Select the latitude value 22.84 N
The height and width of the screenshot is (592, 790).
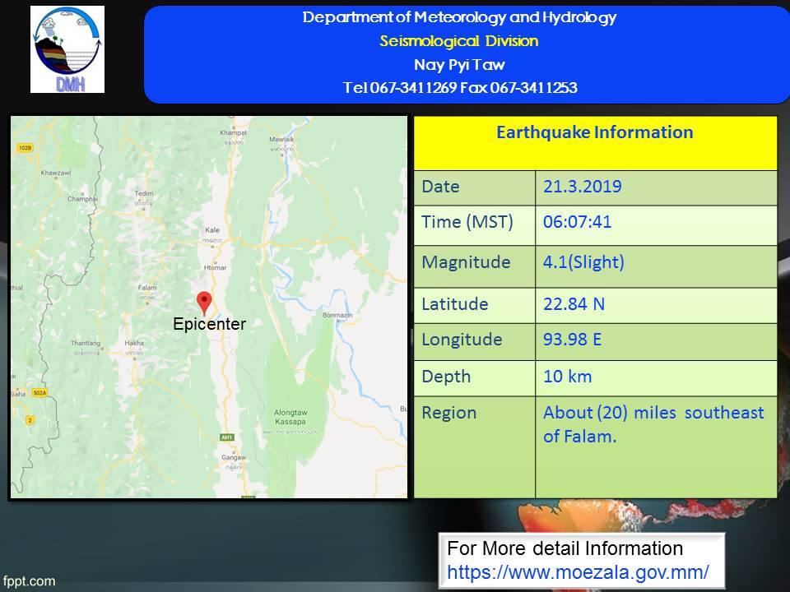[574, 304]
